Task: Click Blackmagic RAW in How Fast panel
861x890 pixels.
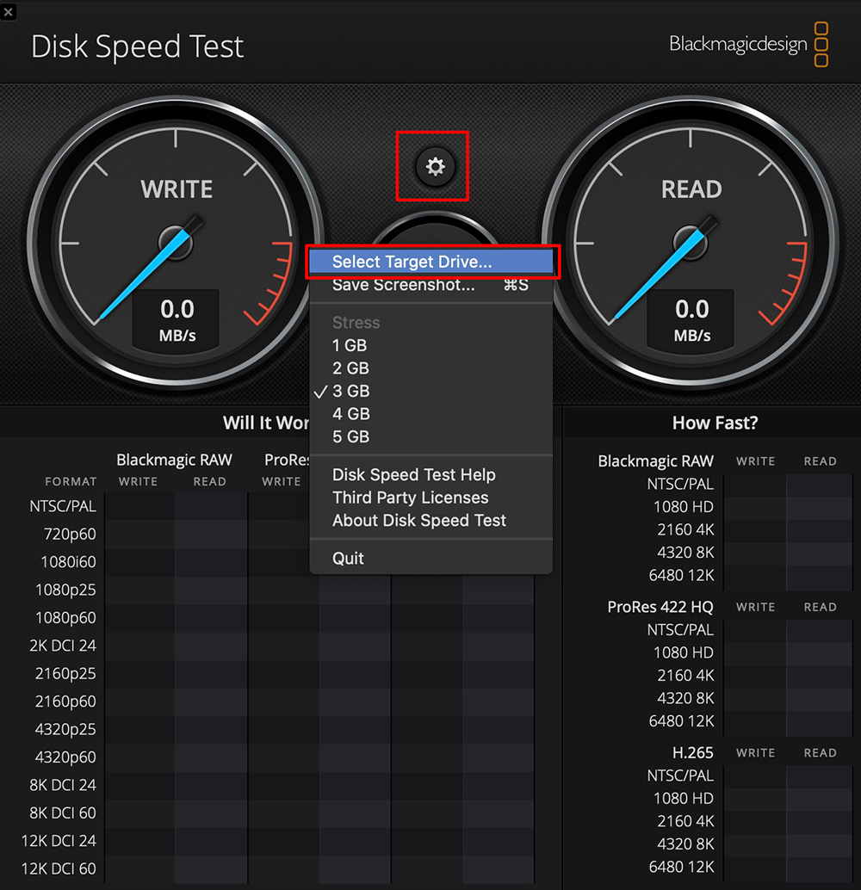Action: [655, 461]
